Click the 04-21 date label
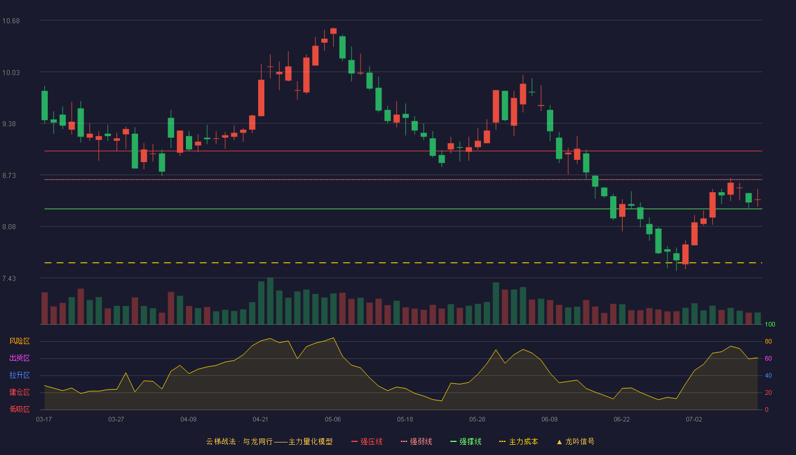Viewport: 796px width, 455px height. [260, 419]
